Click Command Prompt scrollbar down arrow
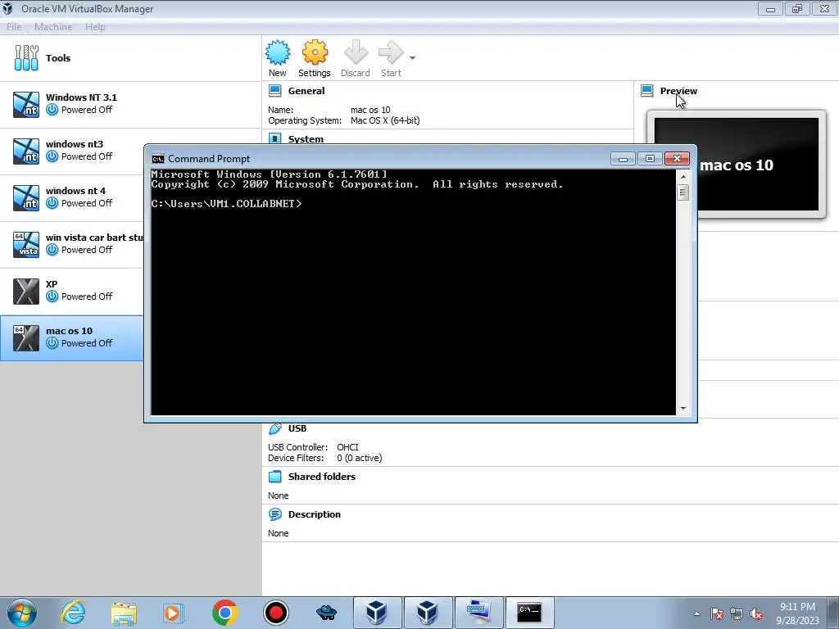Image resolution: width=839 pixels, height=629 pixels. pyautogui.click(x=683, y=409)
